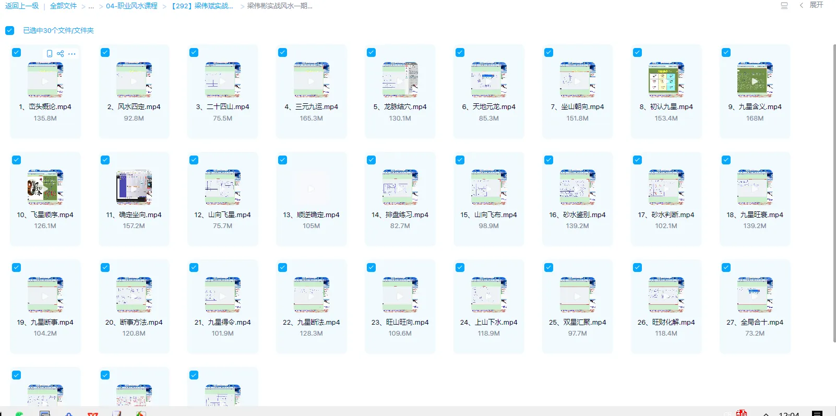Toggle the checkbox for 三元九运.mp4
Screen dimensions: 836x416
point(283,52)
